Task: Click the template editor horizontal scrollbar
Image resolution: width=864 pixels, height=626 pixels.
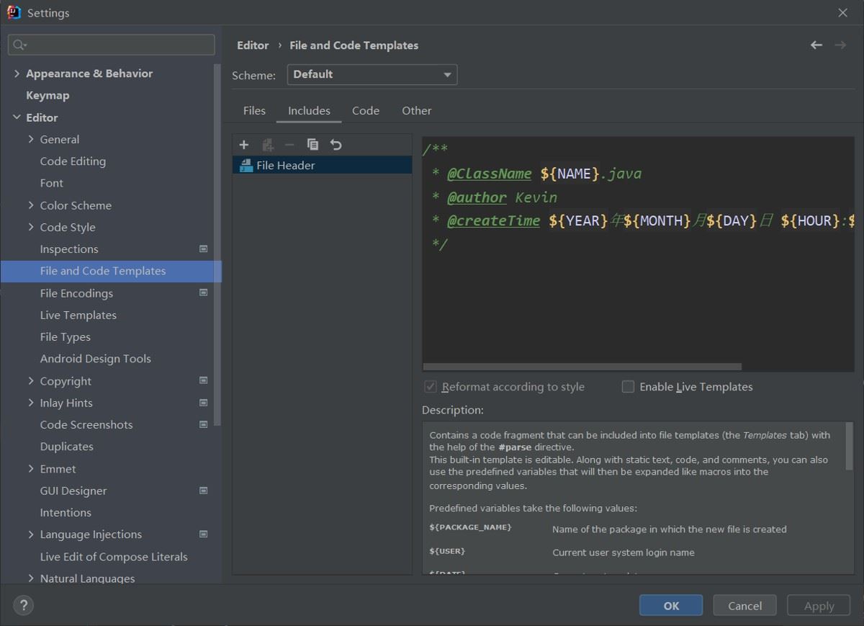Action: pyautogui.click(x=582, y=367)
